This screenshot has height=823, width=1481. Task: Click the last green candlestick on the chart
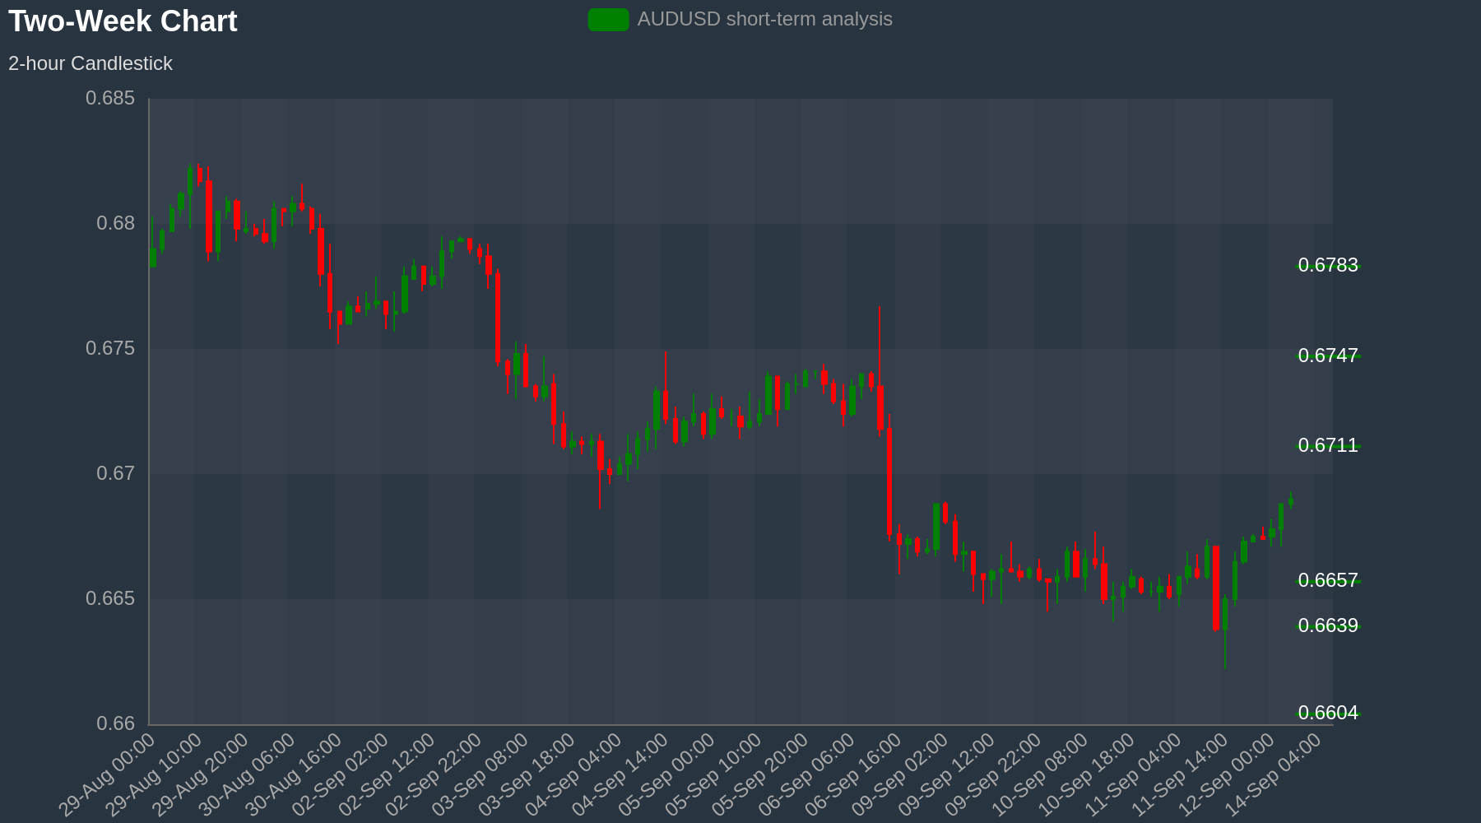1290,500
